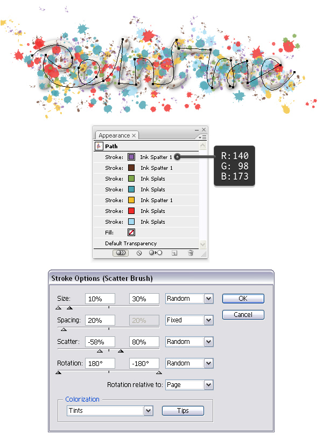Click the Tips button
Screen dimensions: 323x442
click(183, 411)
